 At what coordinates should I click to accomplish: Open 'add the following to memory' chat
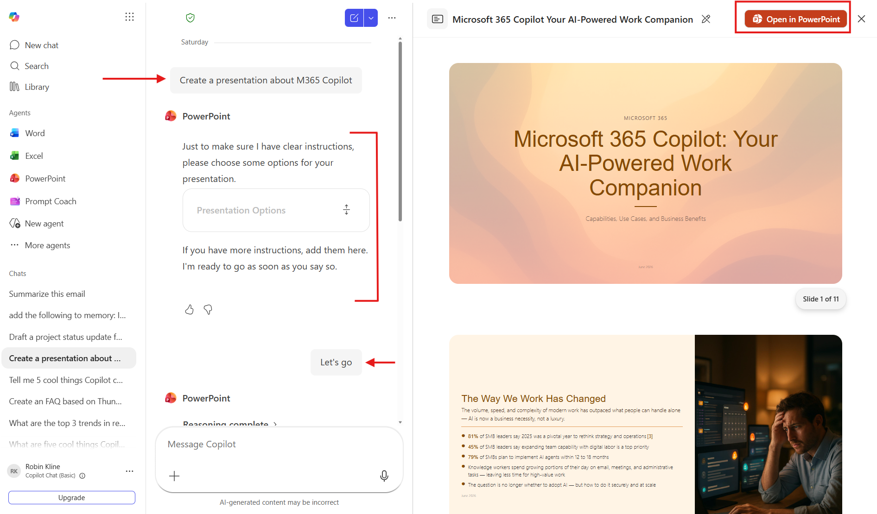pyautogui.click(x=68, y=315)
